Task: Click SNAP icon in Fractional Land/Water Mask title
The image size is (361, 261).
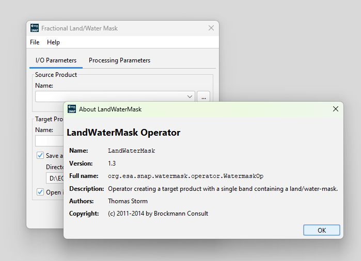Action: tap(35, 28)
